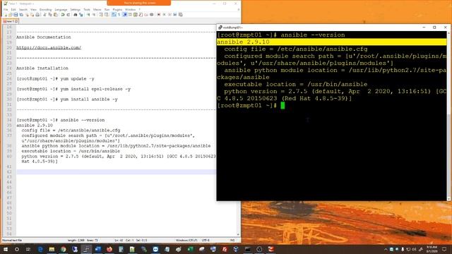Click the "yum install ansible -y" line

(89, 99)
